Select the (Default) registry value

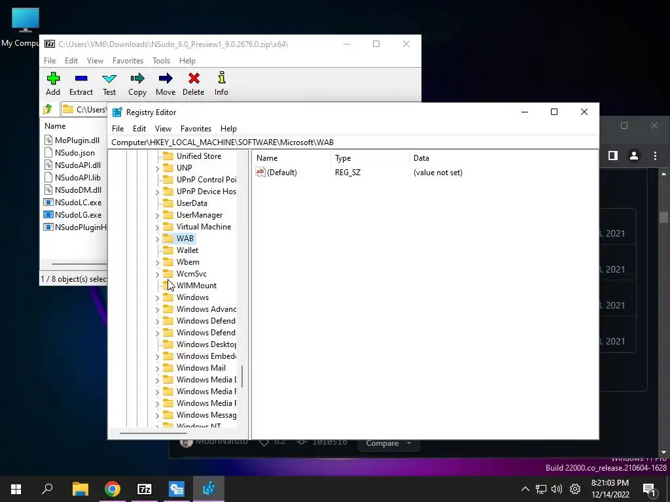pyautogui.click(x=276, y=173)
